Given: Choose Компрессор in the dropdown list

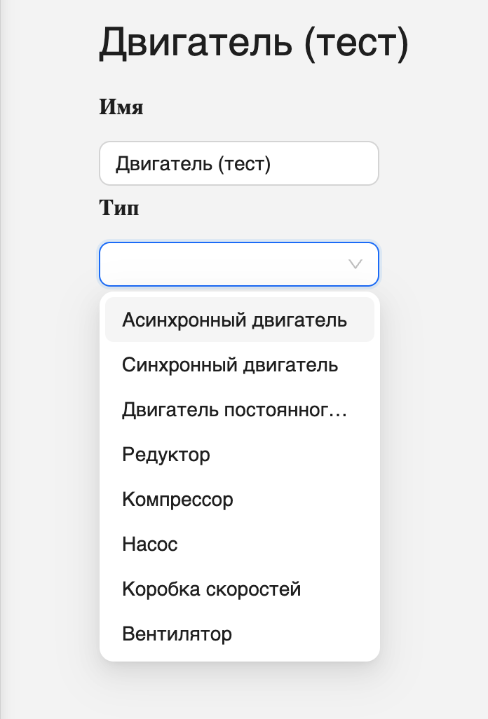Looking at the screenshot, I should (x=177, y=499).
